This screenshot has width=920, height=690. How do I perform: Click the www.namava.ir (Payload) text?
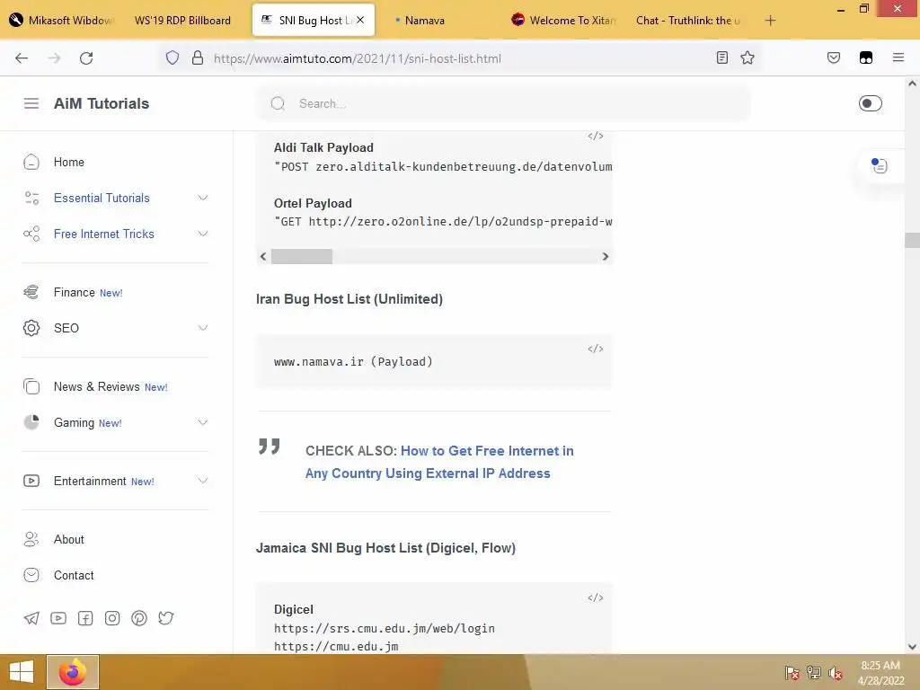353,361
